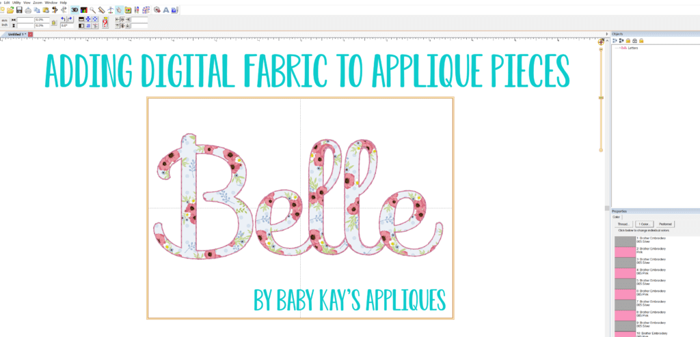Image resolution: width=700 pixels, height=337 pixels.
Task: Open the lettering A tool
Action: pos(165,10)
